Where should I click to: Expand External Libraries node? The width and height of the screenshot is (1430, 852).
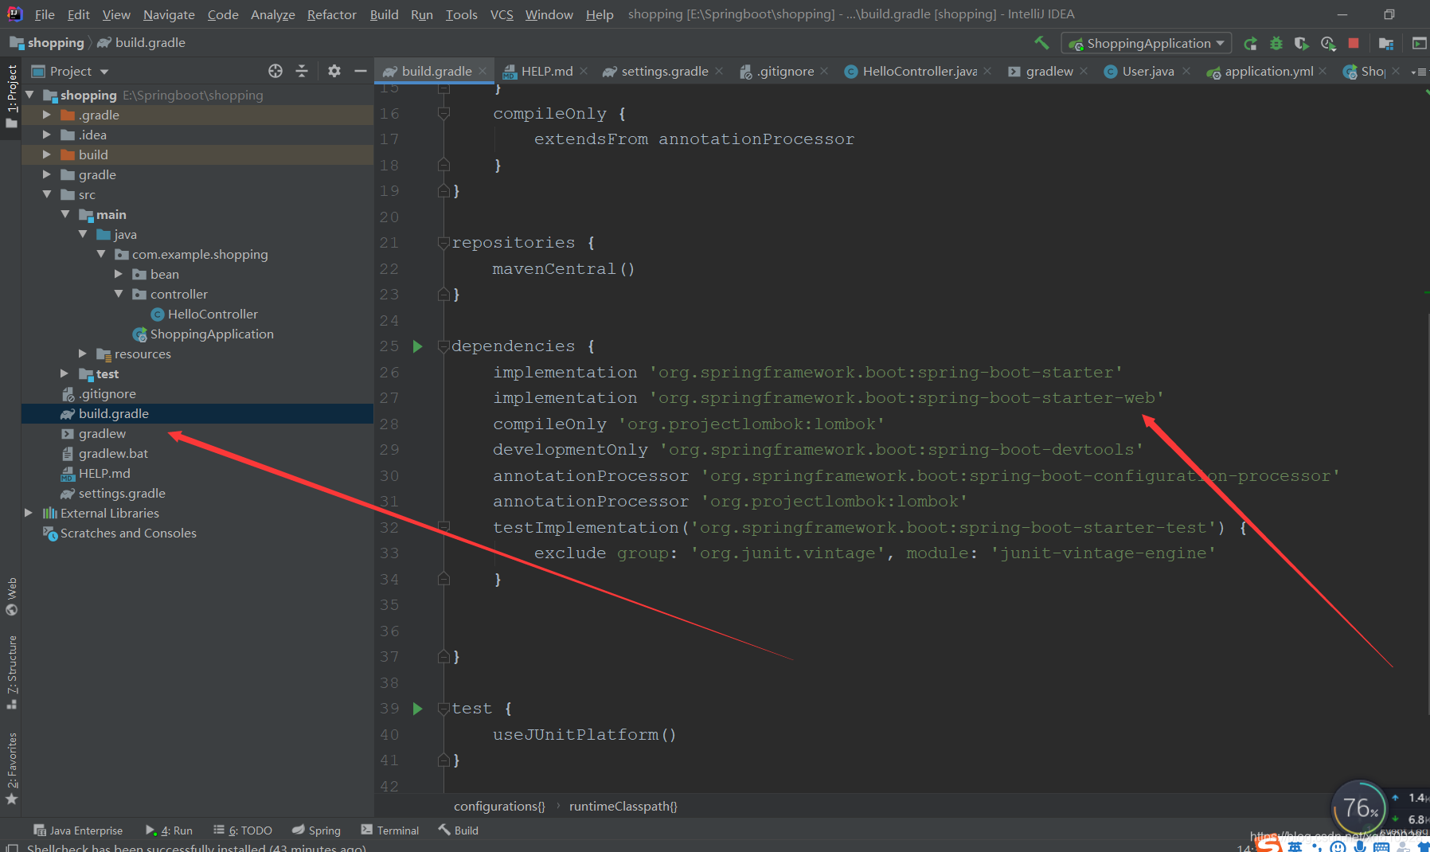click(29, 513)
